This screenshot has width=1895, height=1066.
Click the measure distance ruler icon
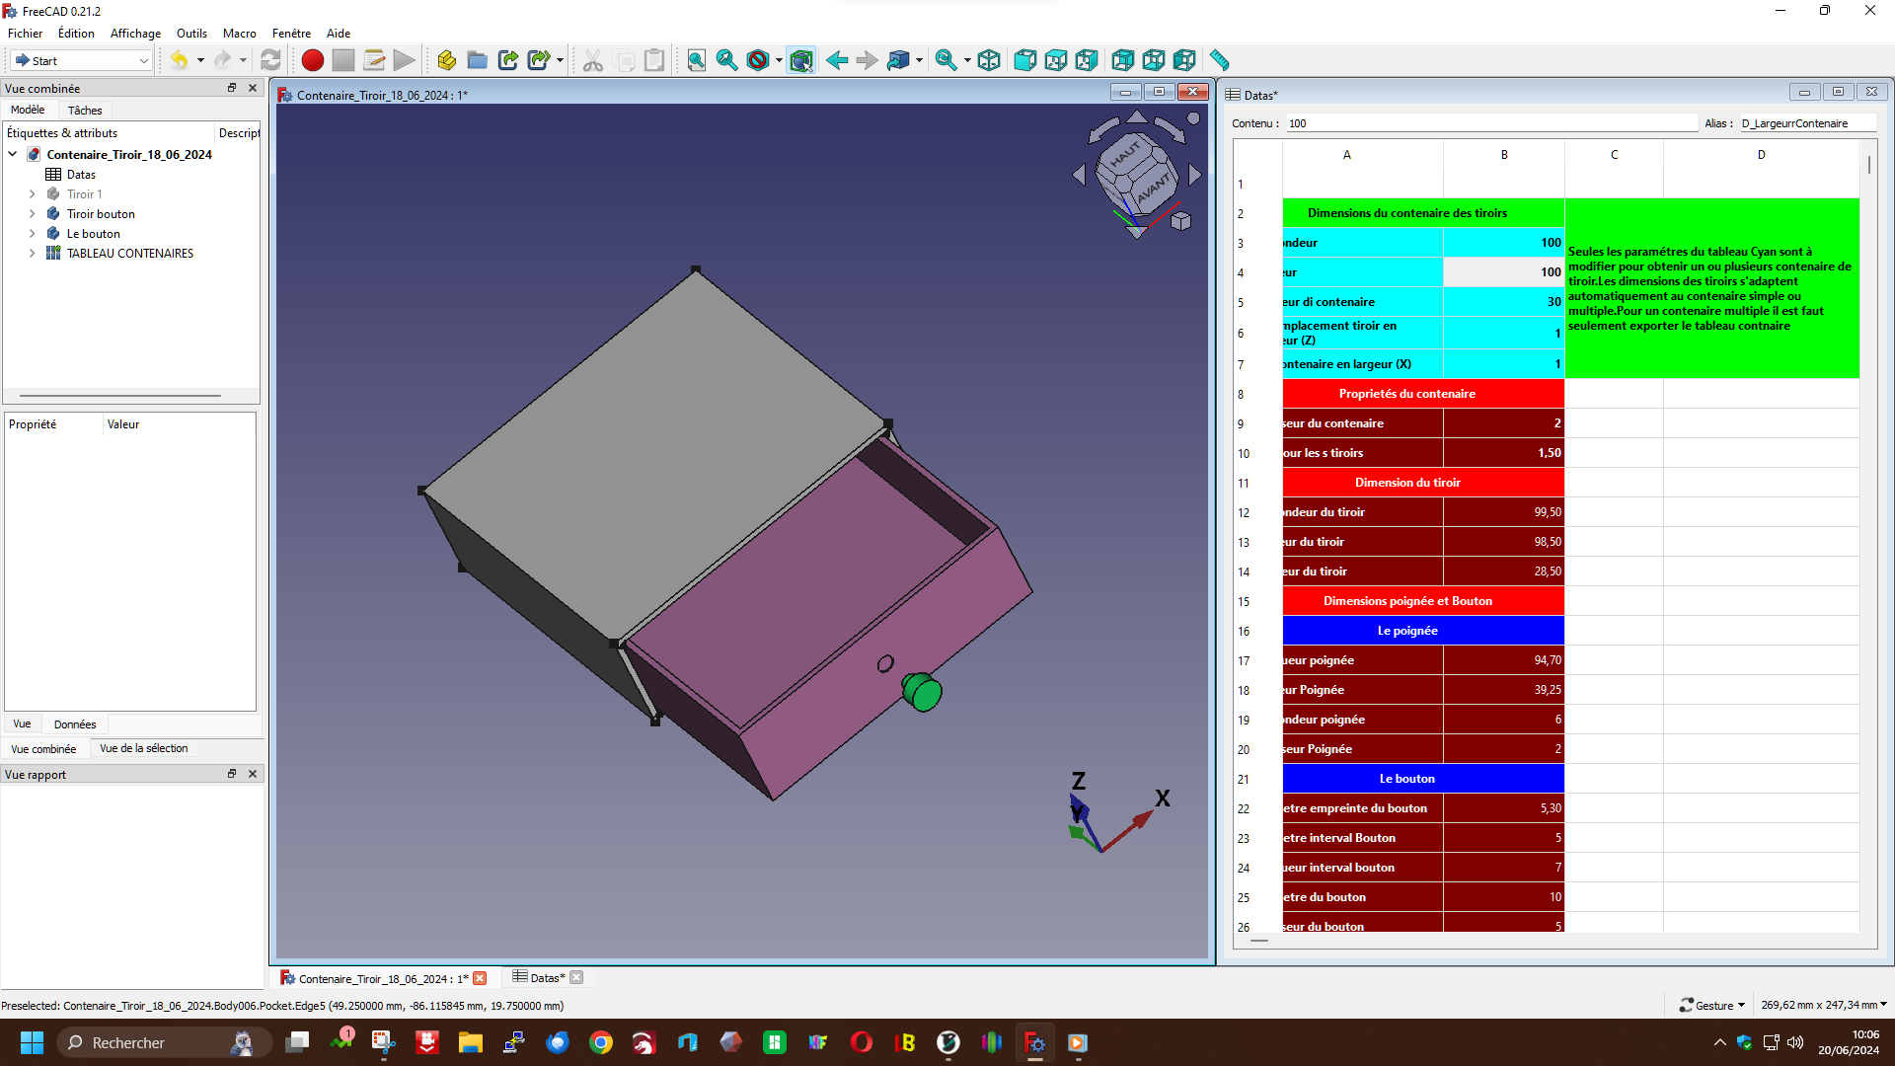click(x=1219, y=60)
